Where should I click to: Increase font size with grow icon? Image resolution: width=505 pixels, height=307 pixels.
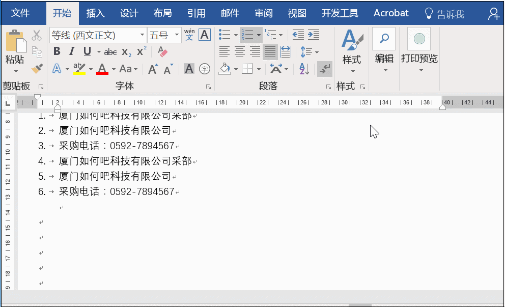pyautogui.click(x=153, y=69)
